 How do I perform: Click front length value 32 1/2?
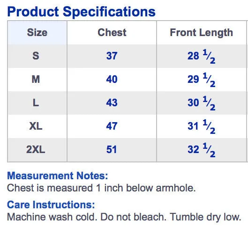pyautogui.click(x=201, y=150)
